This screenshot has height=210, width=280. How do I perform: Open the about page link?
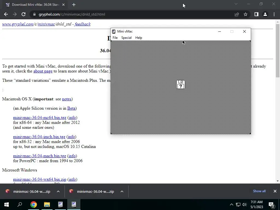(x=43, y=71)
